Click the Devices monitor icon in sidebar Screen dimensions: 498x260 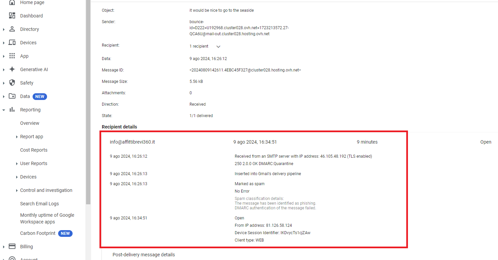12,43
